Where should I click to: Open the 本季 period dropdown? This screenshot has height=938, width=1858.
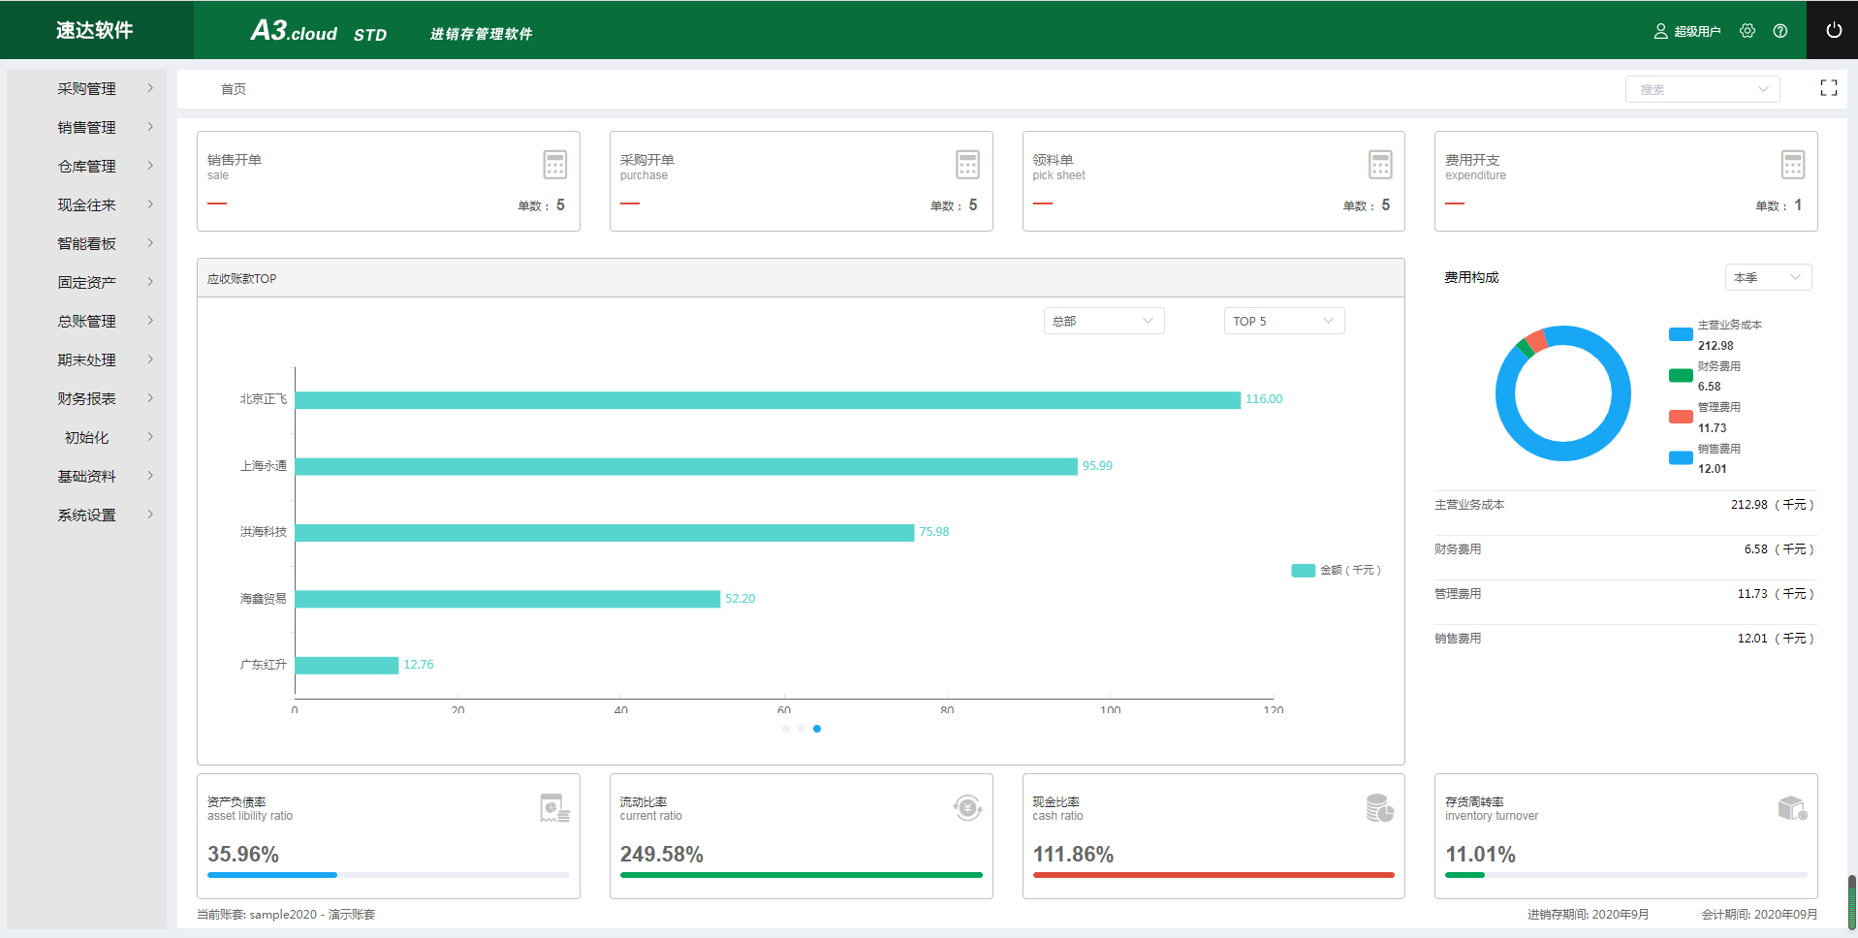click(1767, 278)
